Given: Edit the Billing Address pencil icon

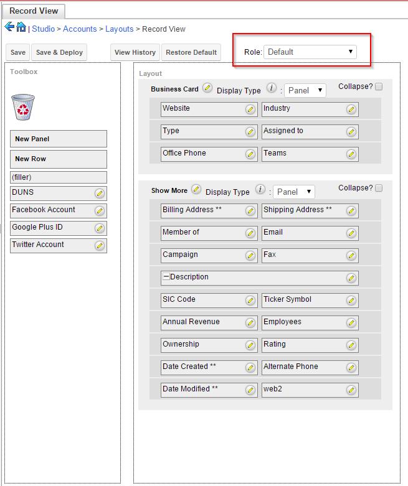Looking at the screenshot, I should coord(250,211).
